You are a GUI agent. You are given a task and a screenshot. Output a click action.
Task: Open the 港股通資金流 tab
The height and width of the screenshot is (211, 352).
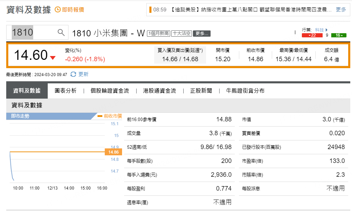[160, 91]
